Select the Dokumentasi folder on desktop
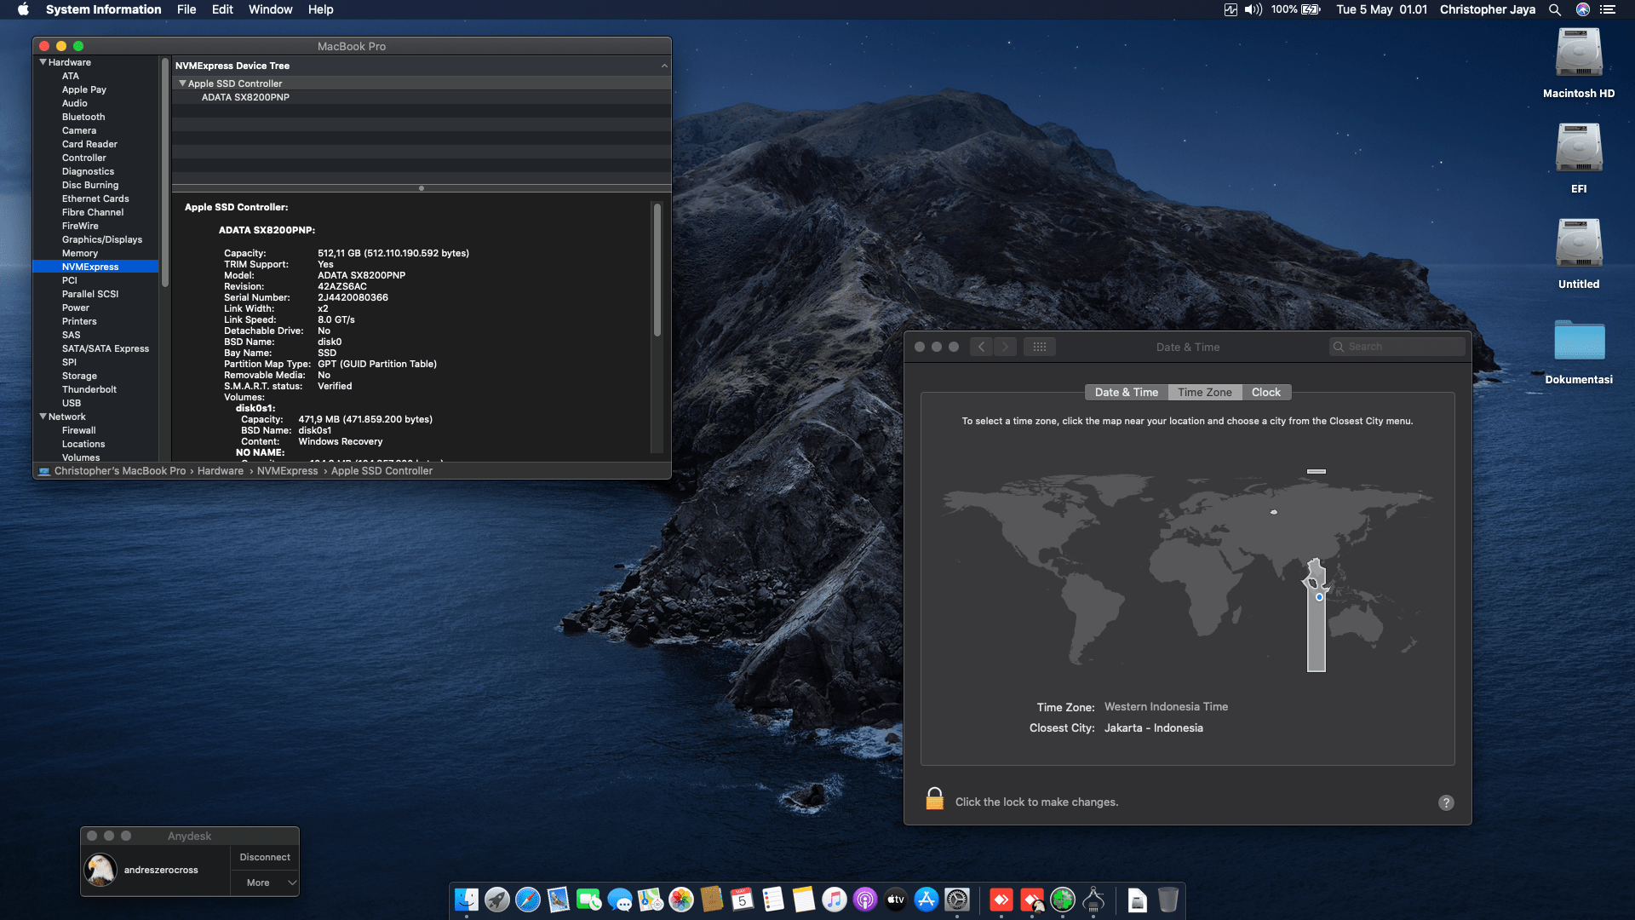 (x=1579, y=351)
